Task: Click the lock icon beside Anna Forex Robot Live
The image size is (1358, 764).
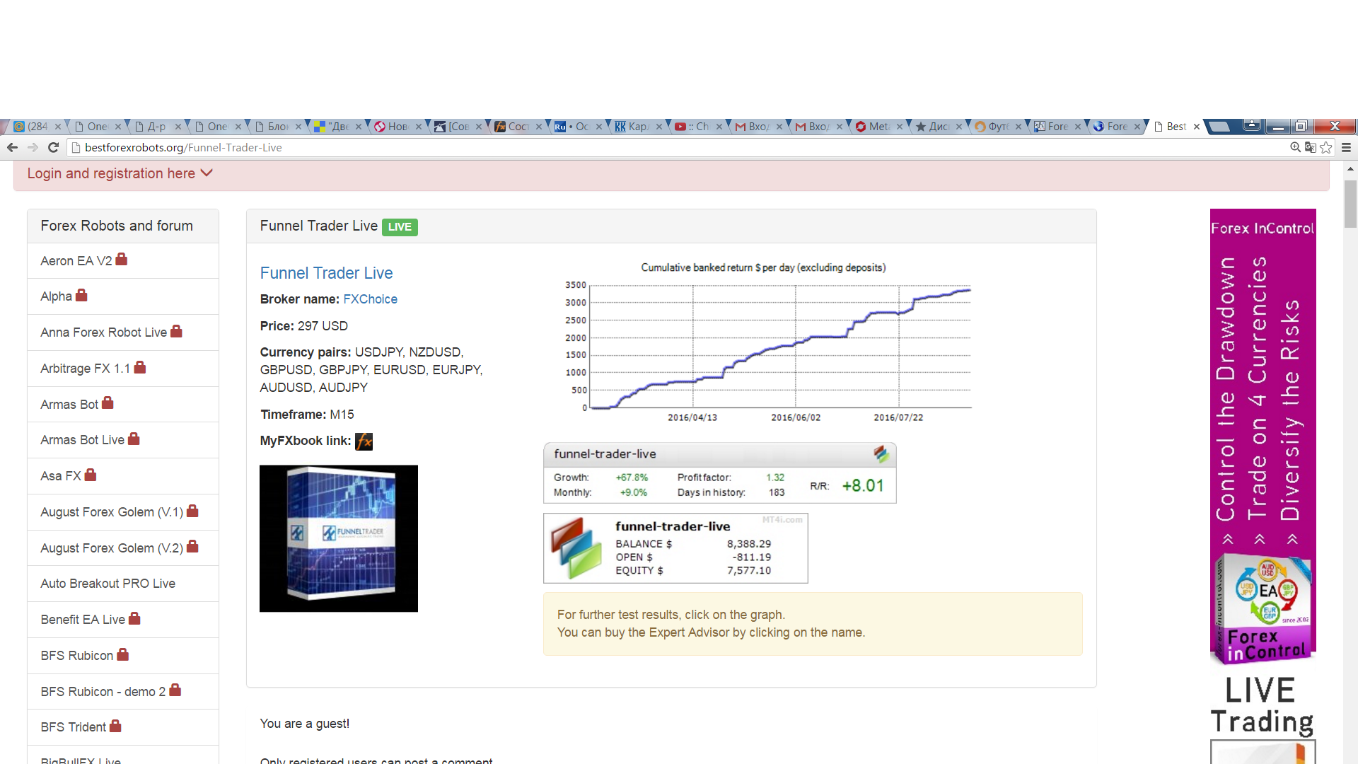Action: pyautogui.click(x=177, y=331)
